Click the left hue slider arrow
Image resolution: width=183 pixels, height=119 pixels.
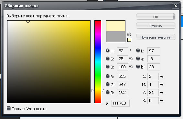(x=92, y=91)
